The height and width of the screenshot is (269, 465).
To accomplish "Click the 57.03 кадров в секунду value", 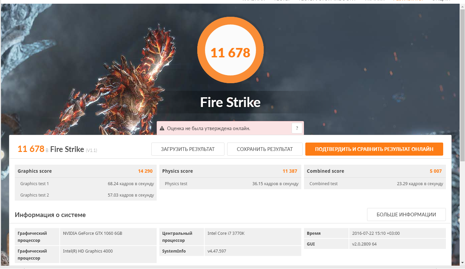I will (131, 195).
